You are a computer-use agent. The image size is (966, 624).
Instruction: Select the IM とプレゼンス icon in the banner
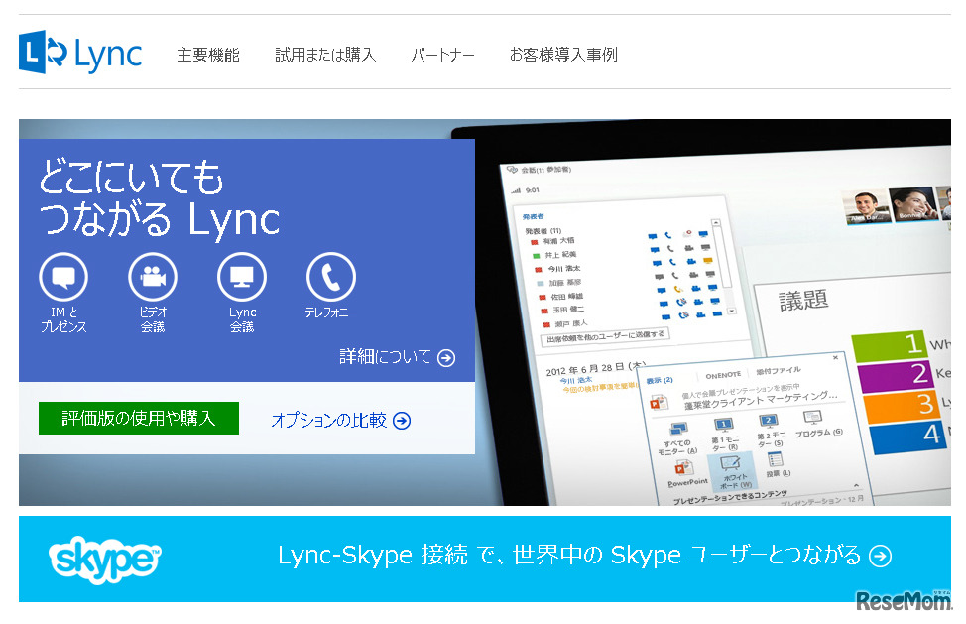[x=63, y=278]
